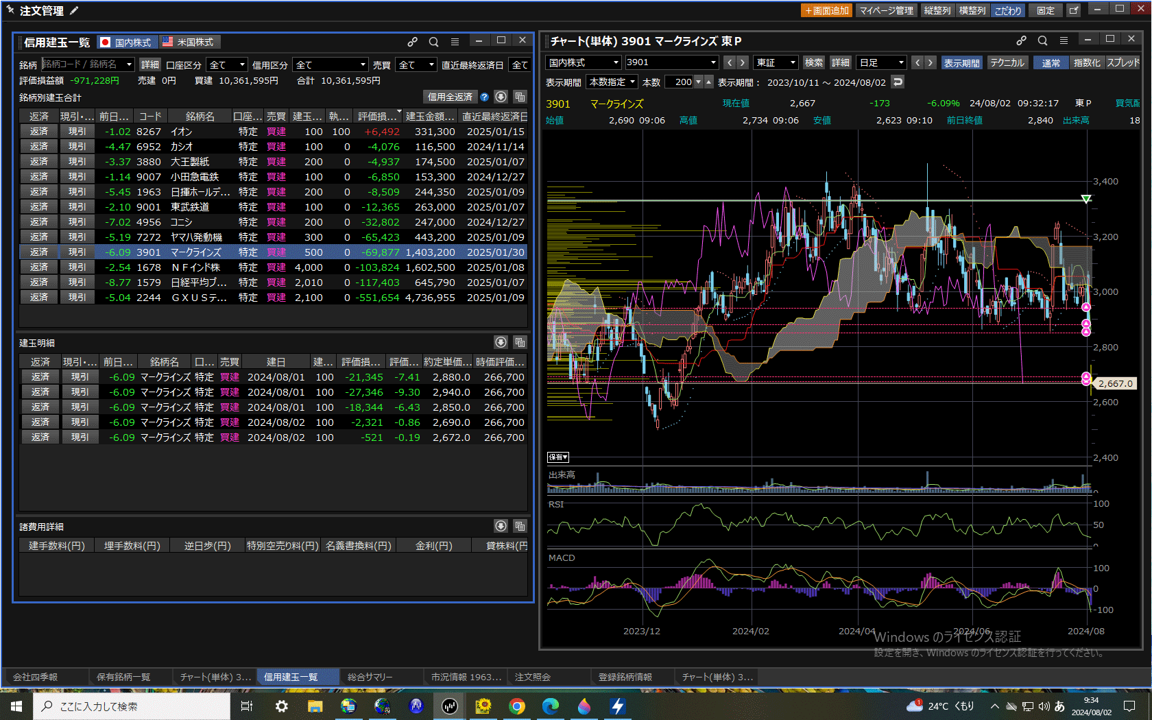Click 本数 value field showing 200
Viewport: 1152px width, 720px height.
[x=680, y=82]
